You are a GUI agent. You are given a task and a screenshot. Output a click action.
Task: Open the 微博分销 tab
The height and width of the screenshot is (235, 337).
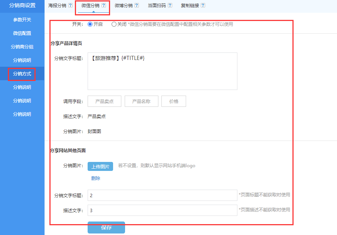click(124, 6)
